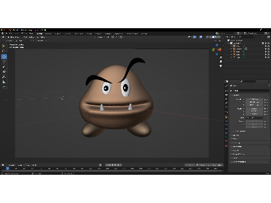Click the viewport pan hand icon
Image resolution: width=271 pixels, height=203 pixels.
[221, 61]
